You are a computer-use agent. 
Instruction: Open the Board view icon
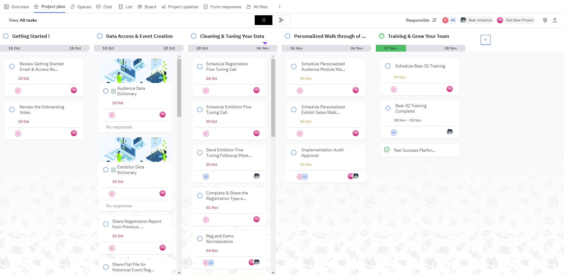pyautogui.click(x=140, y=6)
